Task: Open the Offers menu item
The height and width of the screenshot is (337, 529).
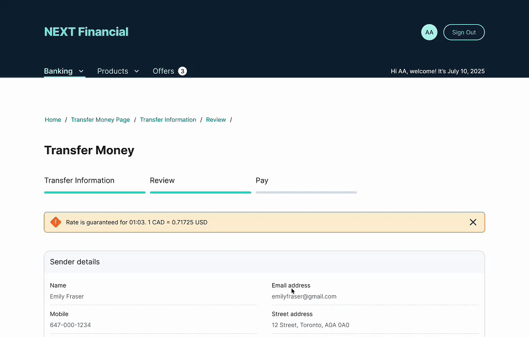Action: [163, 71]
